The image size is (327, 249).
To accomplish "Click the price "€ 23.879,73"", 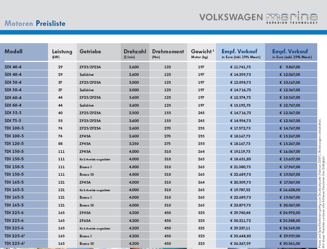I will 240,205.
